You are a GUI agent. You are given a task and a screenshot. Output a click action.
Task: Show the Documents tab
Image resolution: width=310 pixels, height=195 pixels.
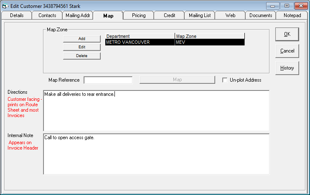tap(261, 15)
